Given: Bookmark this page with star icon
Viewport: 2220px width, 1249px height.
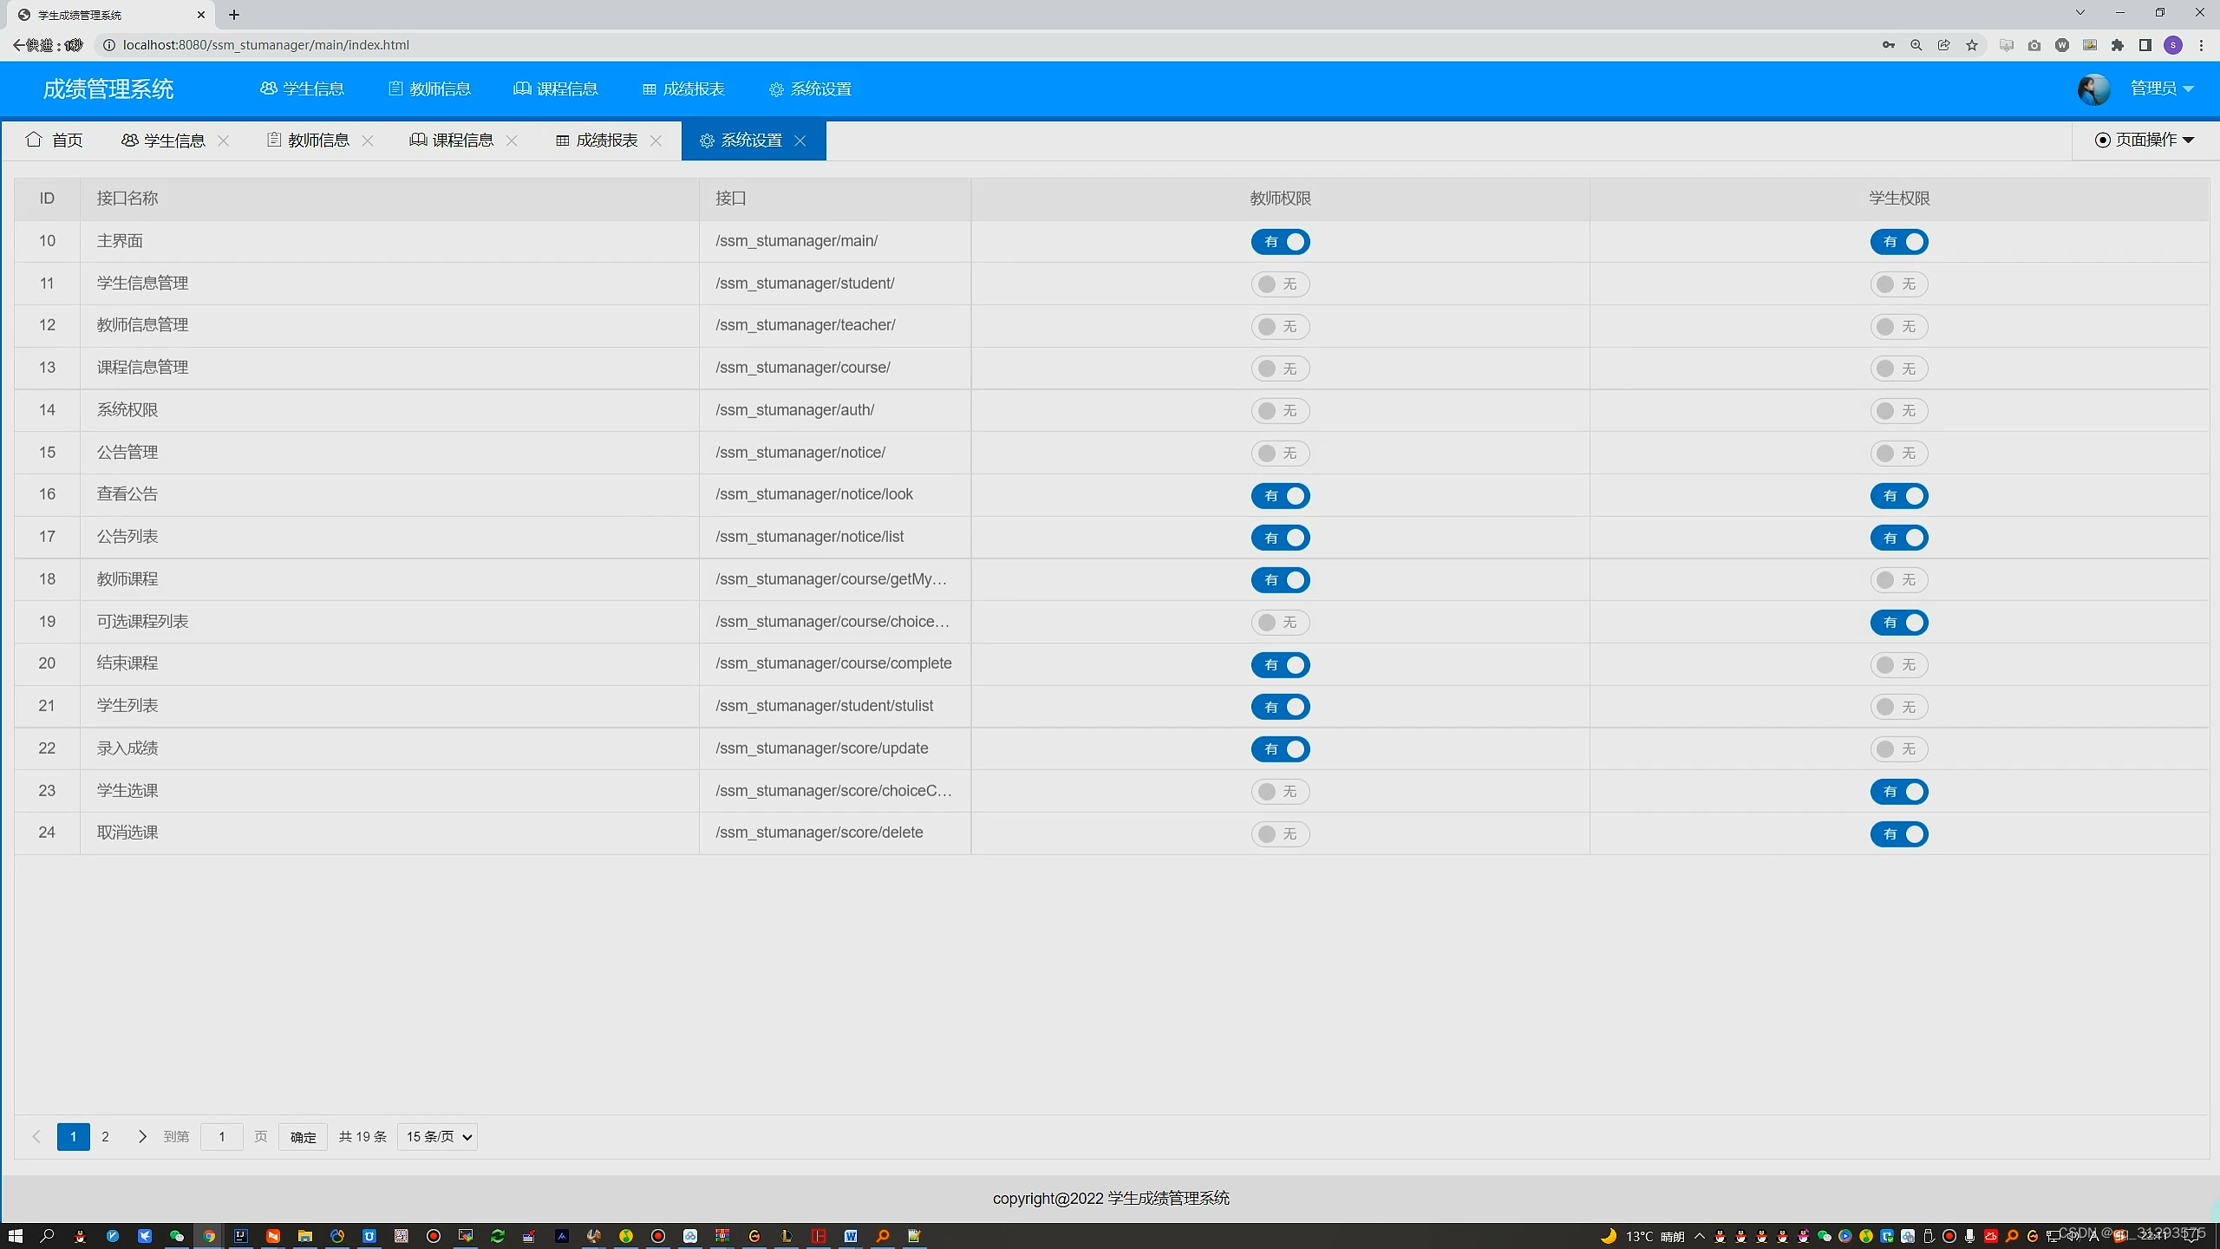Looking at the screenshot, I should (1972, 45).
